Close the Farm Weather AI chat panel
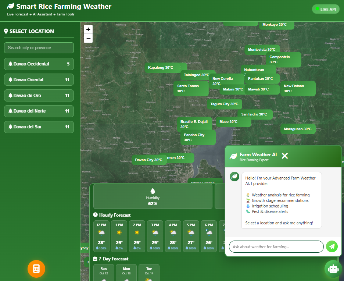The width and height of the screenshot is (344, 281). (284, 156)
